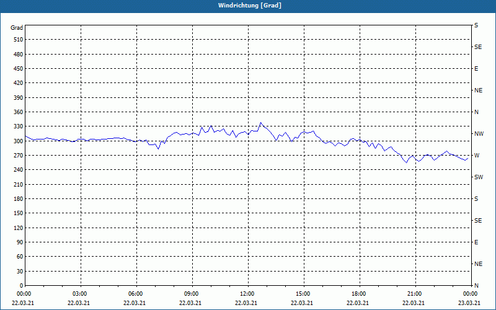Click the 22.03.21 date under 18:00

coord(358,303)
